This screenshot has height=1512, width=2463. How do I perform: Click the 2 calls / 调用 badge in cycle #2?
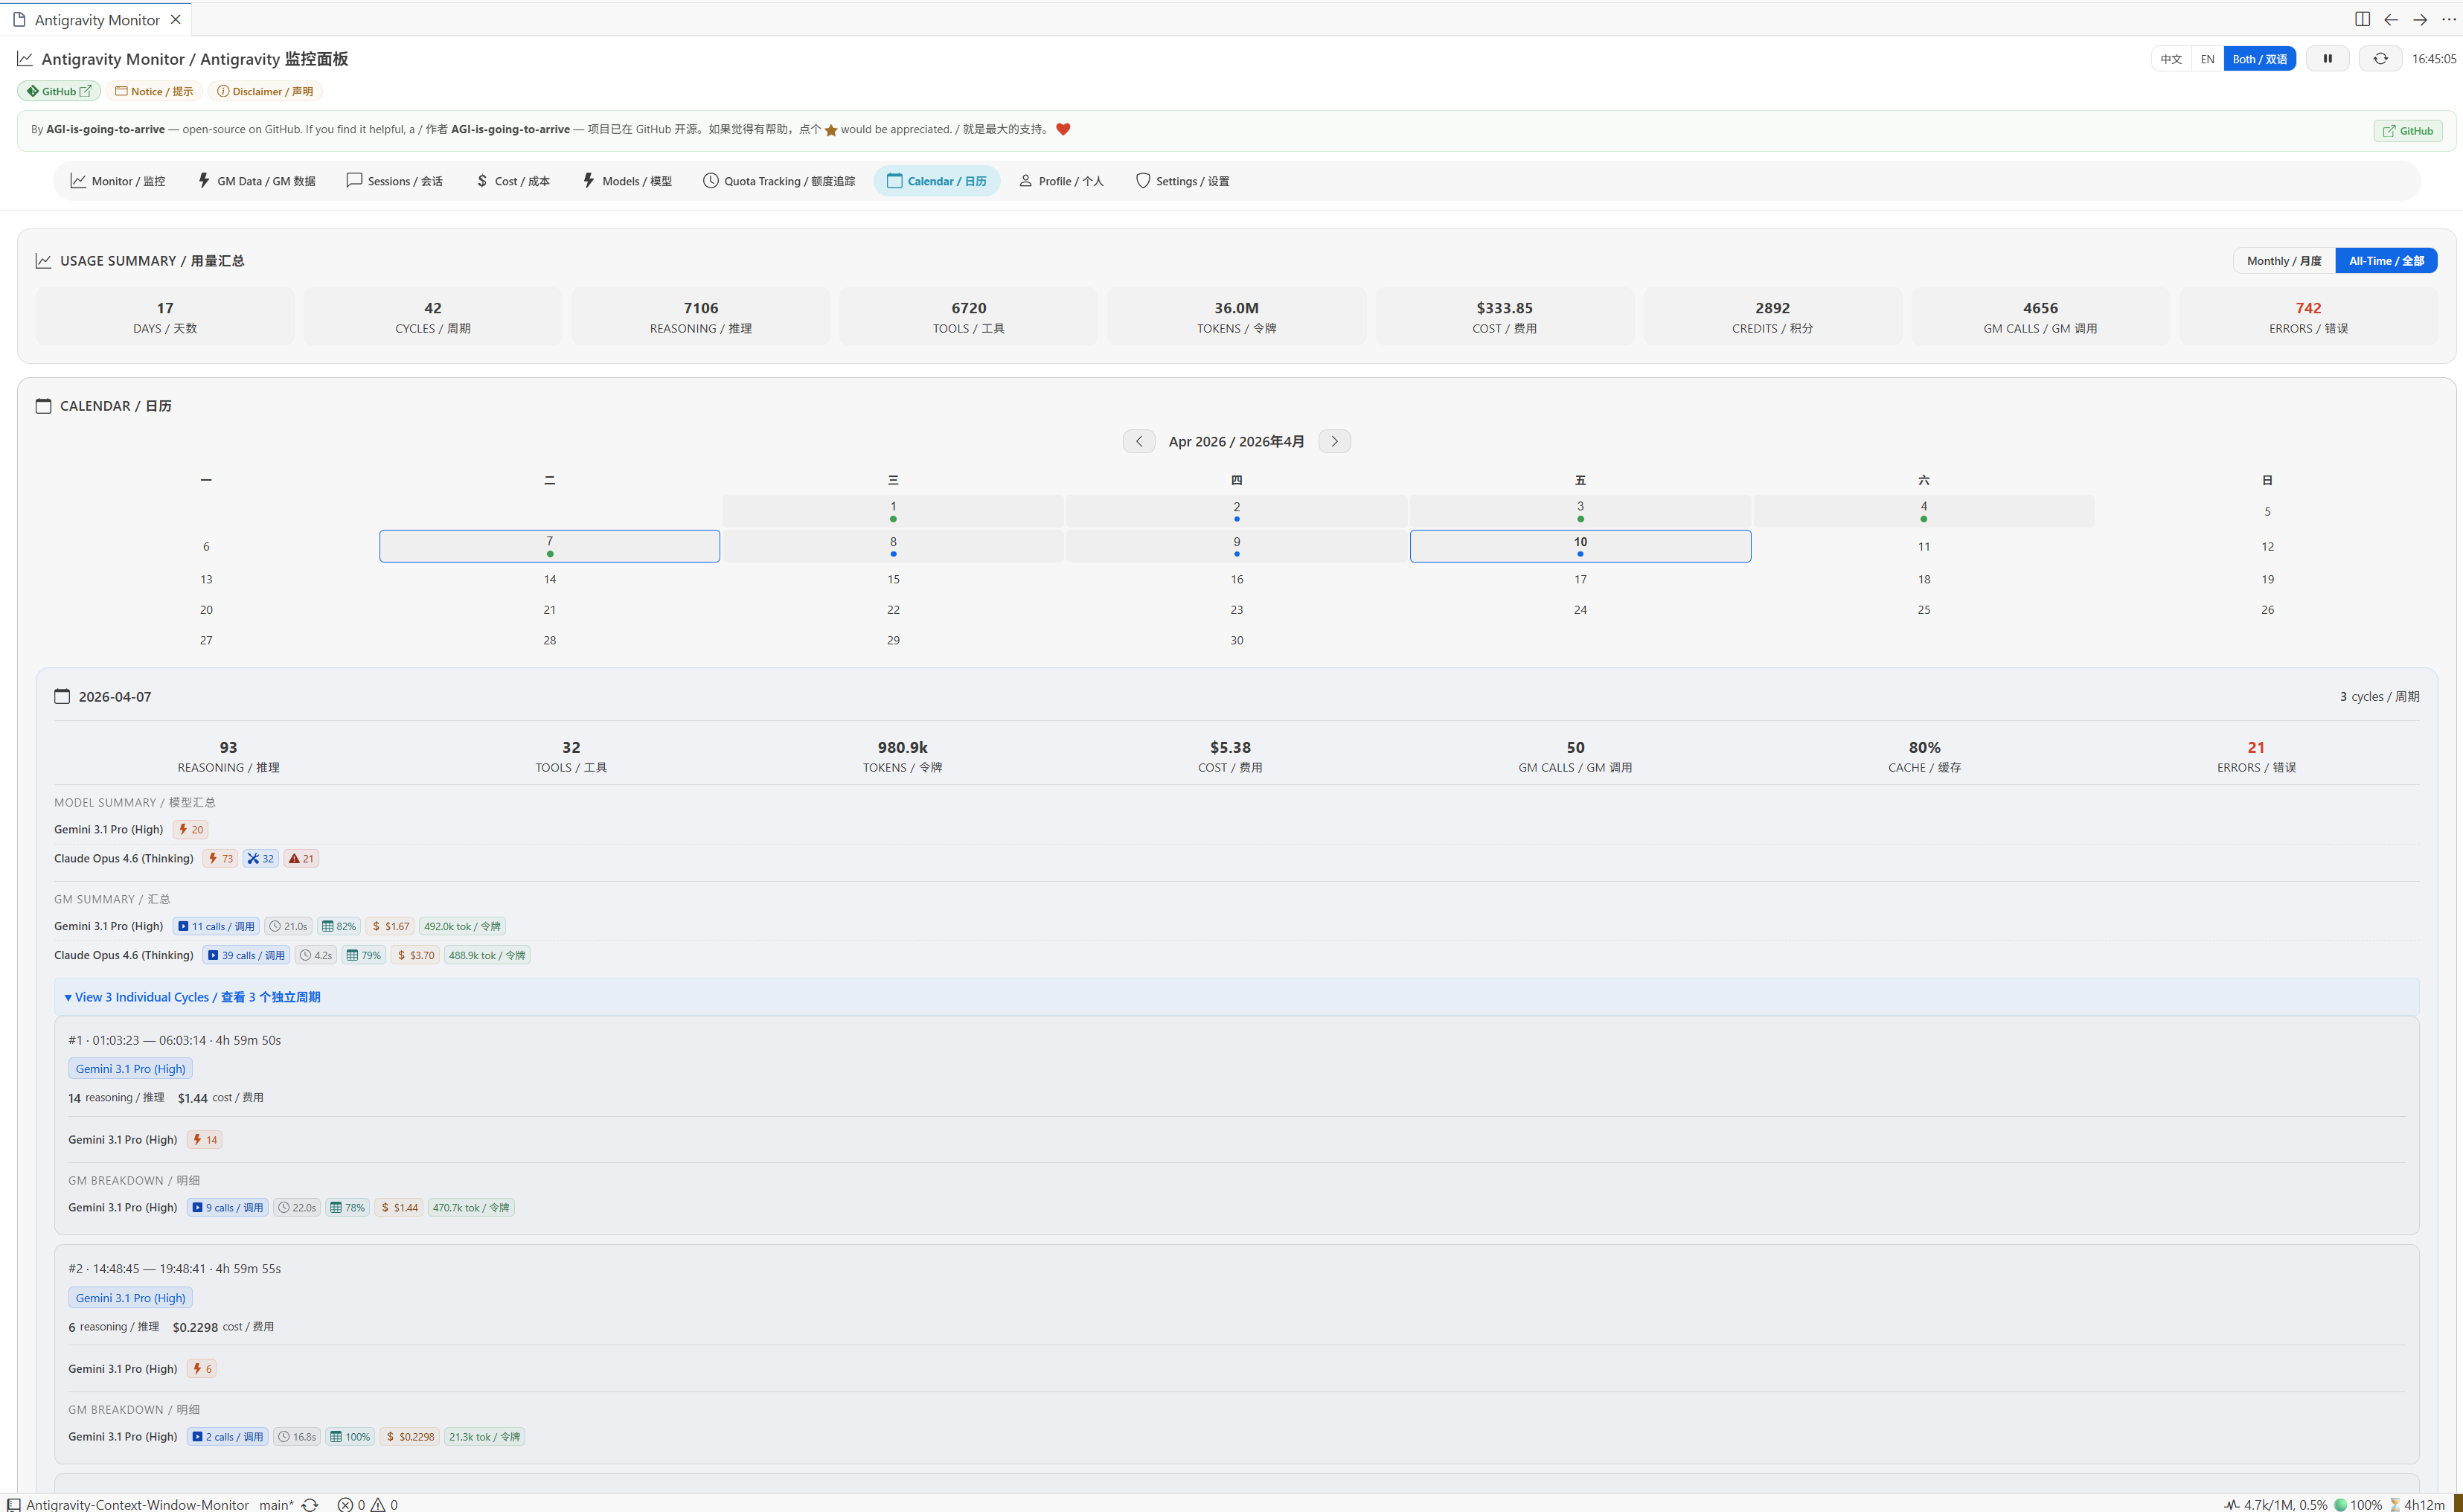[x=228, y=1436]
